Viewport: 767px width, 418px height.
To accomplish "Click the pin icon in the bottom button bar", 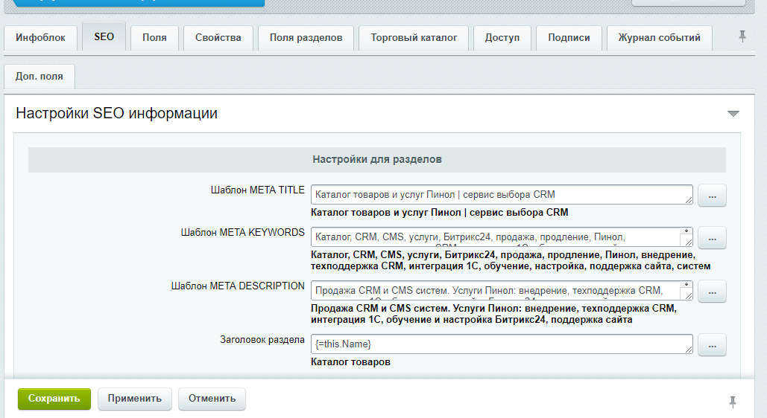I will tap(733, 402).
